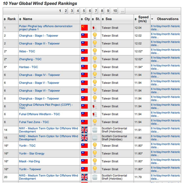Go to page 2 of rankings

[x=66, y=11]
